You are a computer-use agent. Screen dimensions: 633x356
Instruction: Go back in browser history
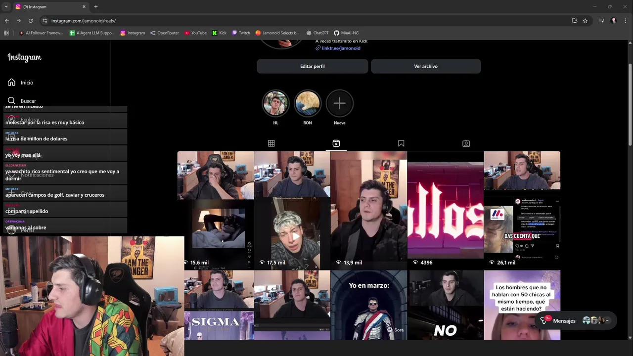[x=6, y=21]
